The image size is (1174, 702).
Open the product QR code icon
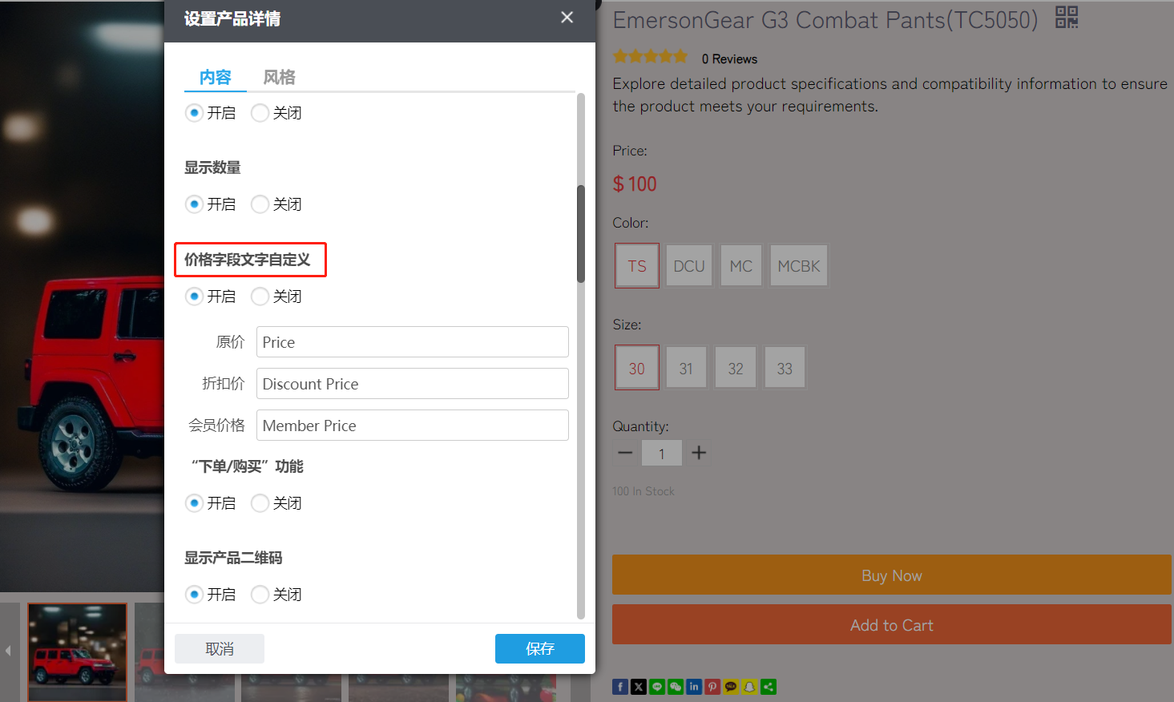[1067, 18]
